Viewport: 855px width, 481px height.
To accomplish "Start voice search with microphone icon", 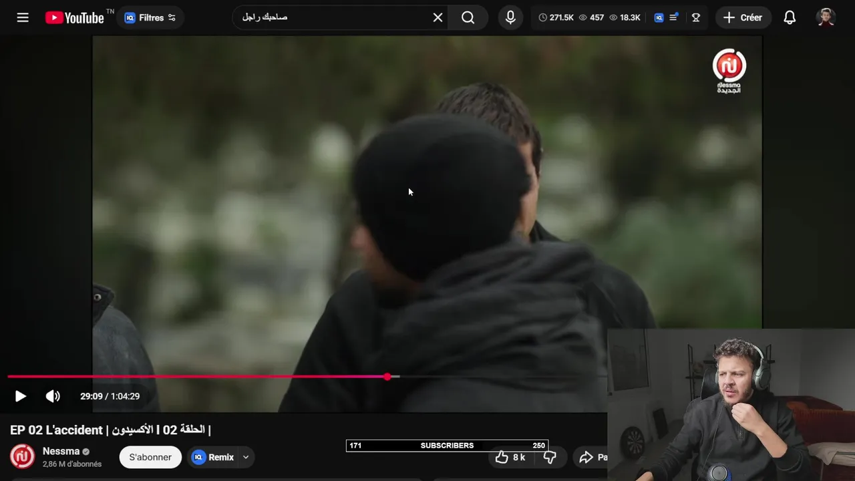I will coord(510,18).
